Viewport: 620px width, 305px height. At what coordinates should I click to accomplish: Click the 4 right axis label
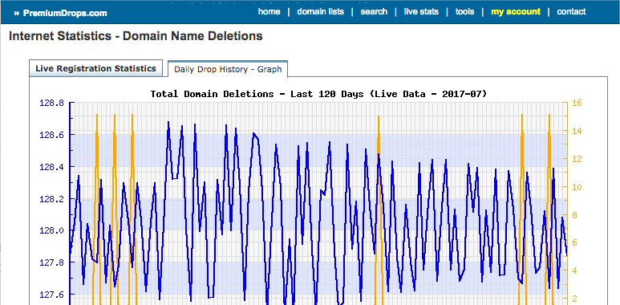tap(574, 270)
